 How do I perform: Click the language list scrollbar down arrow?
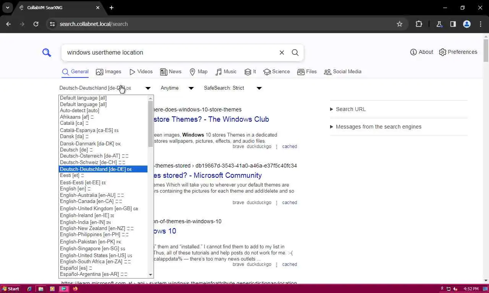point(151,275)
